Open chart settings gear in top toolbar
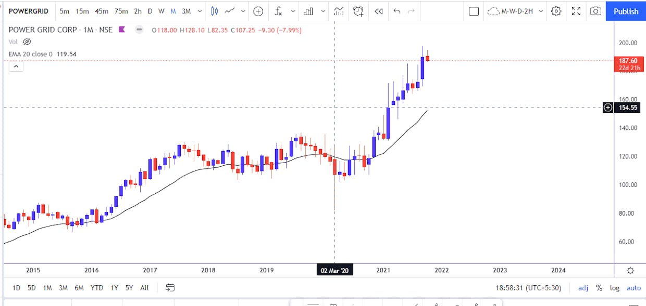Viewport: 646px width, 306px height. point(556,11)
